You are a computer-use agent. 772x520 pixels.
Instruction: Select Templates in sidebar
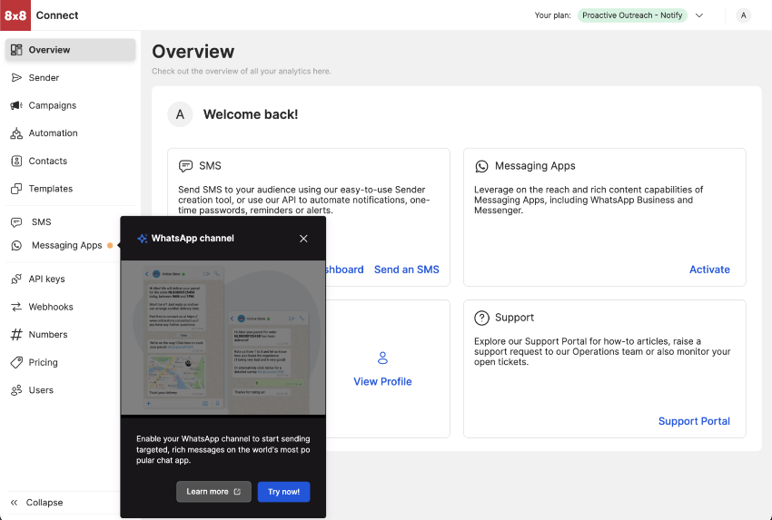[x=71, y=189]
